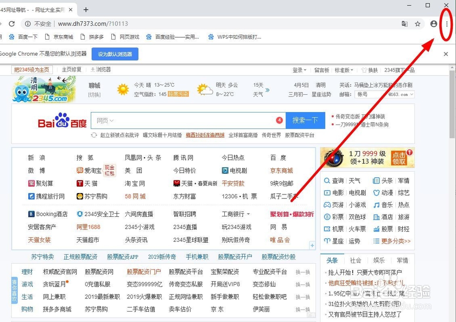Click the 搜索一下 button
The image size is (456, 322).
pyautogui.click(x=306, y=120)
